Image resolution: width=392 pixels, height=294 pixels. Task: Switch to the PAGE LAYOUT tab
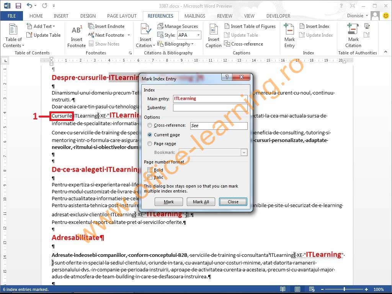point(122,16)
